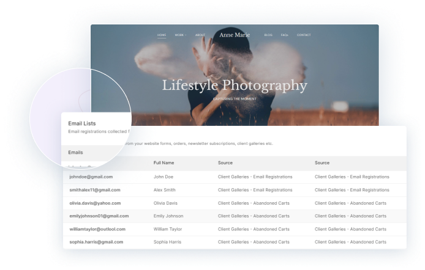Click the sophia.harris@gmail.com email address

pos(96,242)
